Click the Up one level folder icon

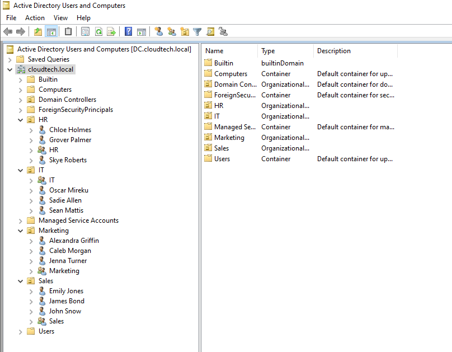[38, 32]
